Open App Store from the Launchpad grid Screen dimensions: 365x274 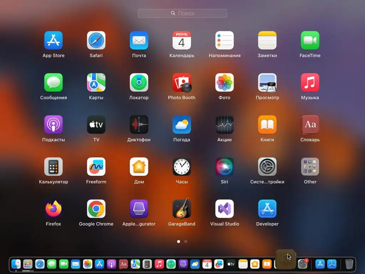tap(53, 40)
